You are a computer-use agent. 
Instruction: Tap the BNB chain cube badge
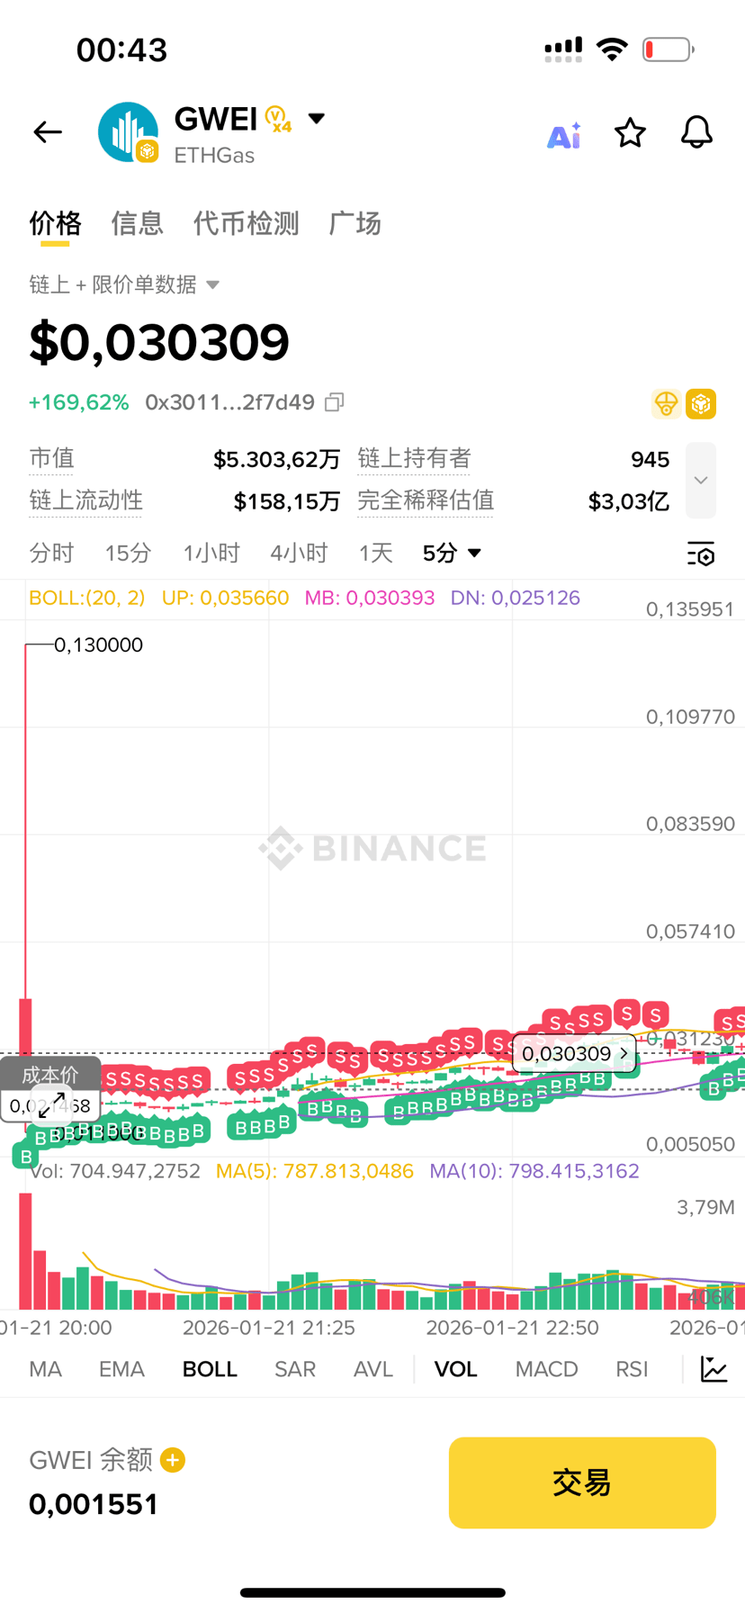701,404
